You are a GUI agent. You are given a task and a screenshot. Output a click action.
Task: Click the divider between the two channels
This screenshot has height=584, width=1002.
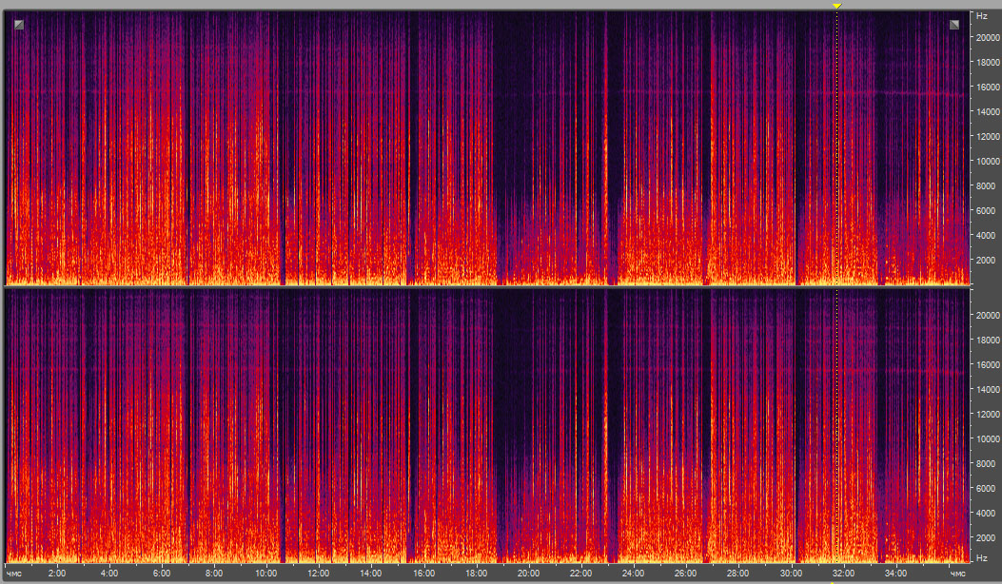485,286
